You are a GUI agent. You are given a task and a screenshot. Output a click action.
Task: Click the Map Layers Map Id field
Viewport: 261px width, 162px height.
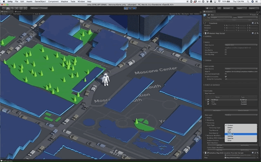(241, 71)
